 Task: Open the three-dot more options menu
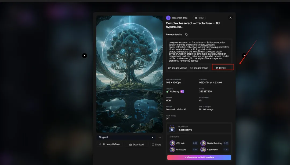click(160, 137)
